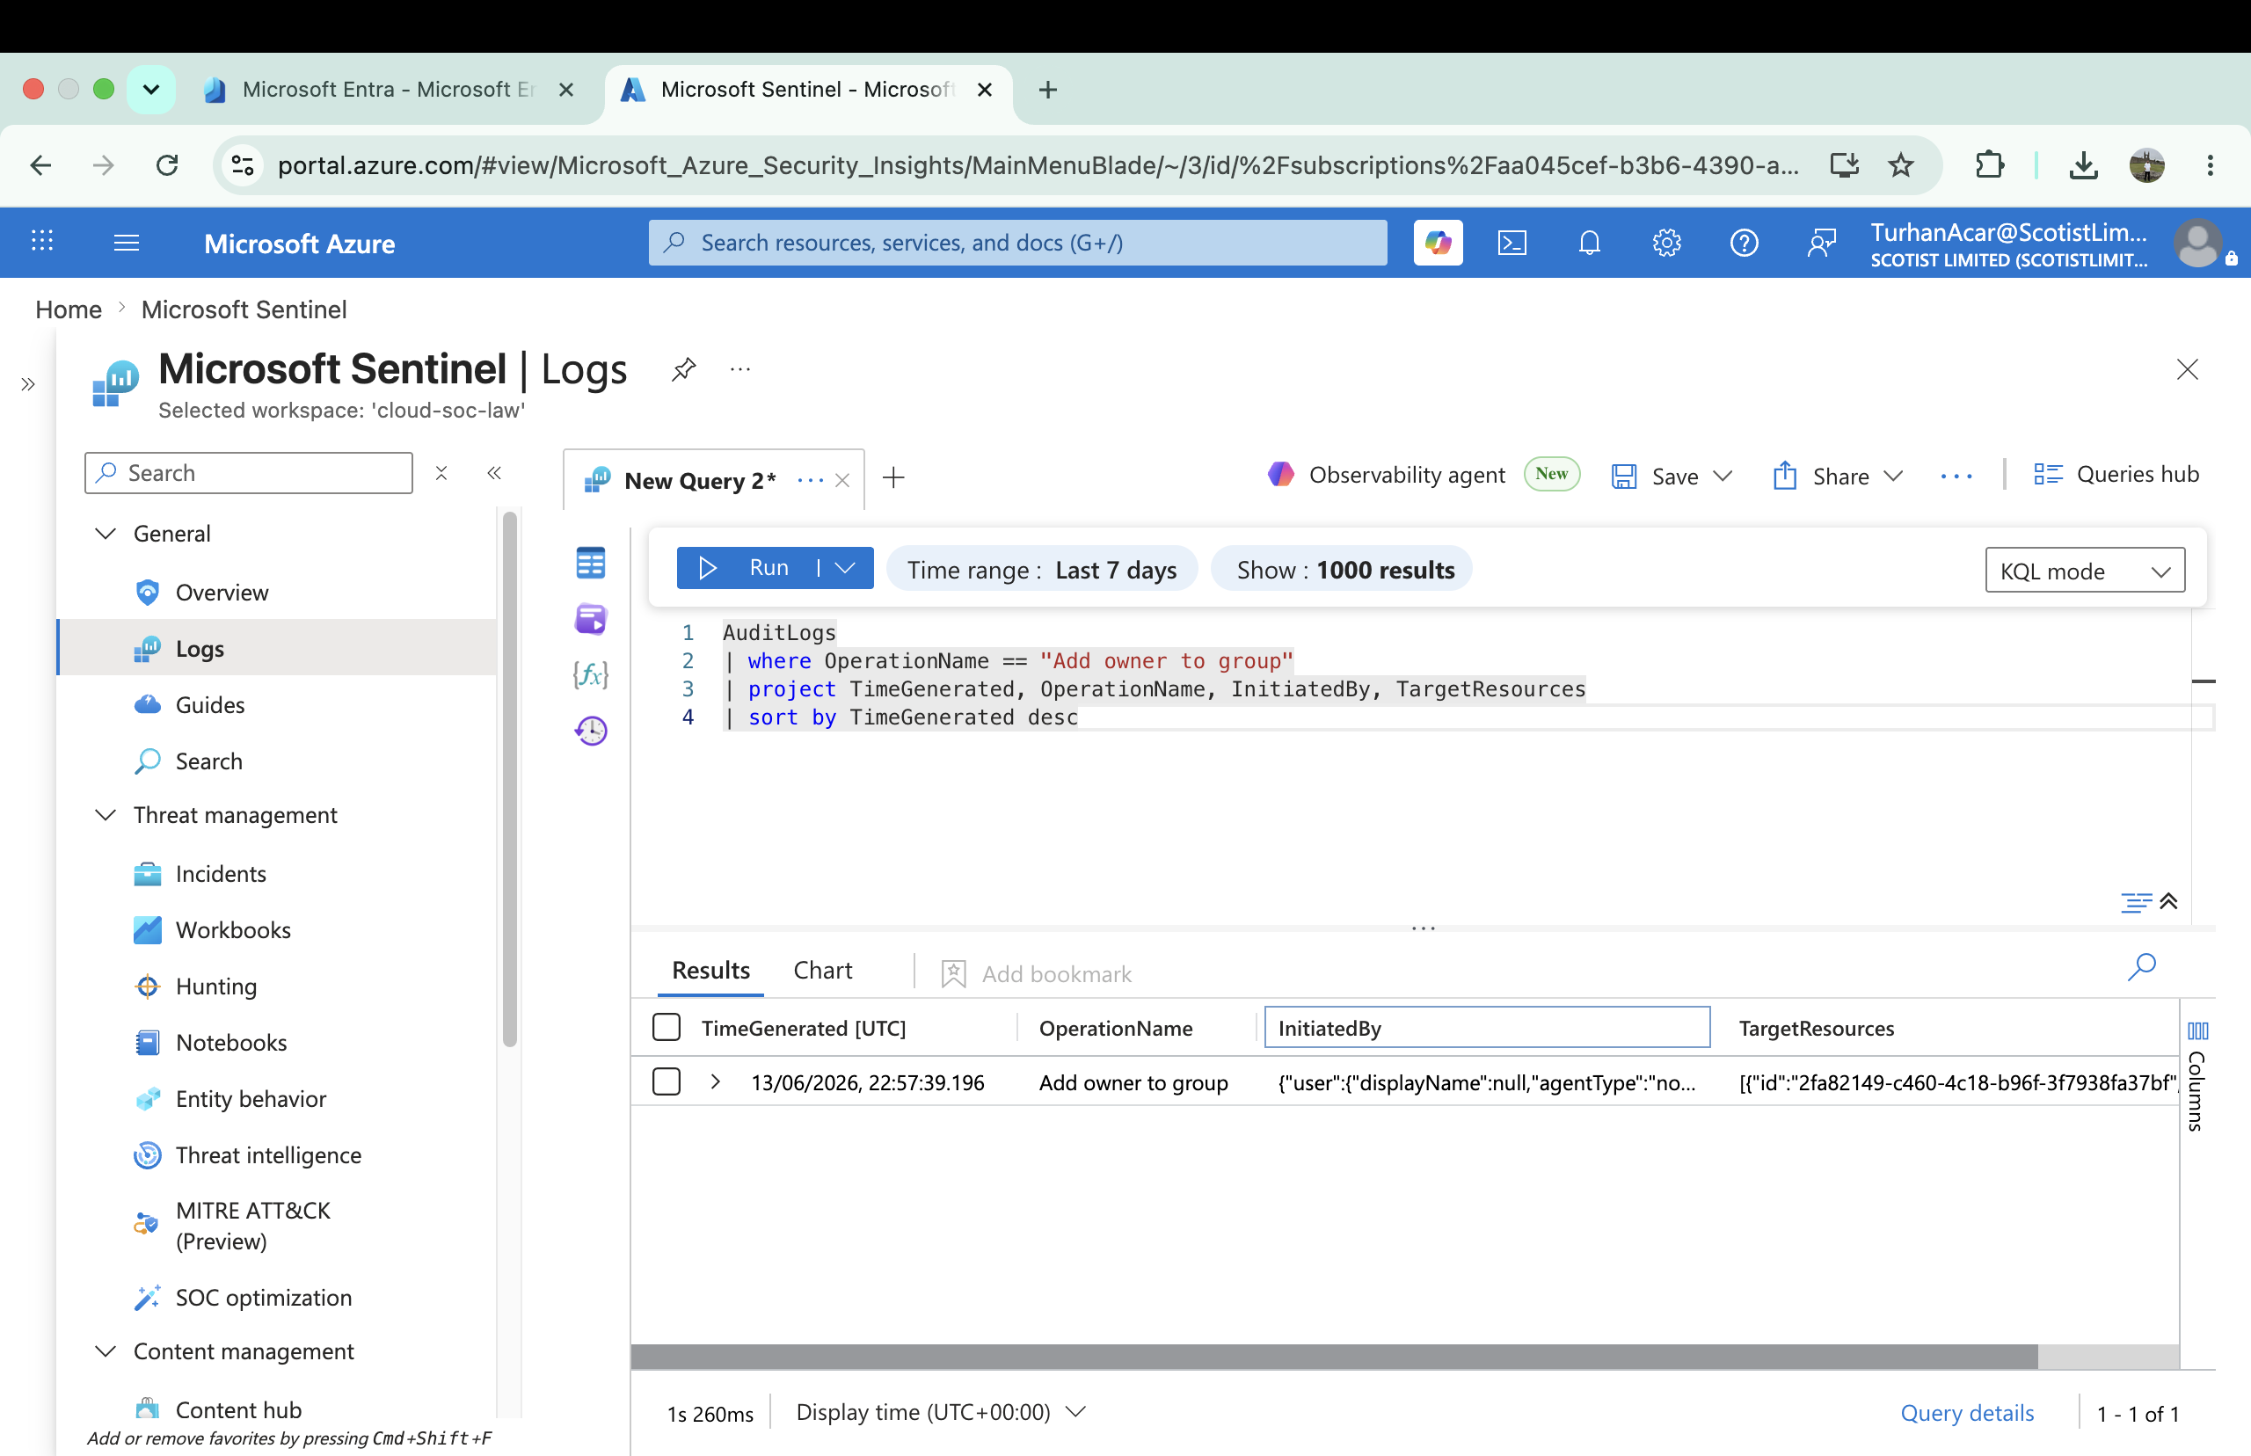Click the browser address bar
Image resolution: width=2251 pixels, height=1456 pixels.
[x=1038, y=165]
